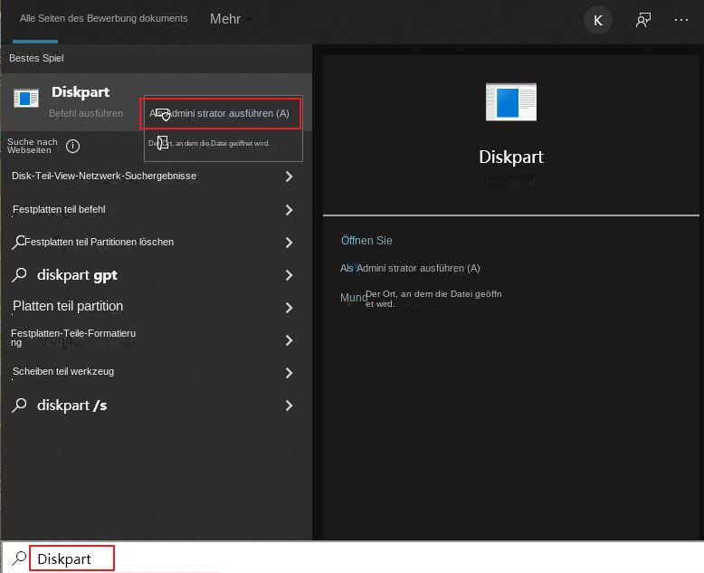Expand the Disk-Teil-View-Netzwerk-Suchergebnisse result arrow
This screenshot has height=573, width=704.
click(289, 177)
